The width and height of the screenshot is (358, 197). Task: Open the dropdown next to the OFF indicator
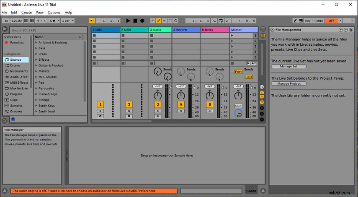[340, 21]
